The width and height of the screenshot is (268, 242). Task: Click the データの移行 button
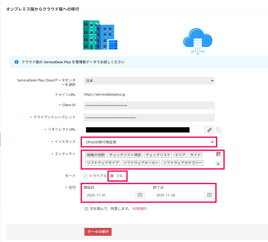point(98,232)
